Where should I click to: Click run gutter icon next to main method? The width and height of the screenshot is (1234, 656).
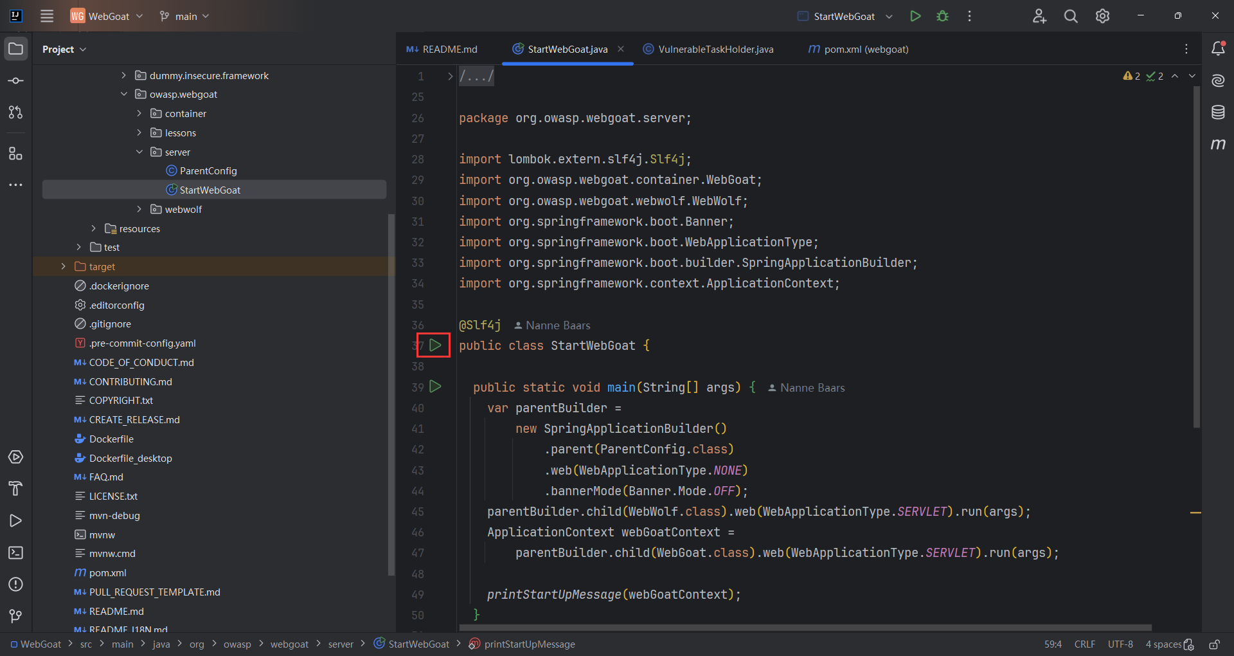pyautogui.click(x=435, y=387)
